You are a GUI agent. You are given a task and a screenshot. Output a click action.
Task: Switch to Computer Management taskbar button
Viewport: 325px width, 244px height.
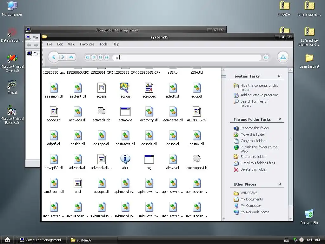tap(42, 240)
